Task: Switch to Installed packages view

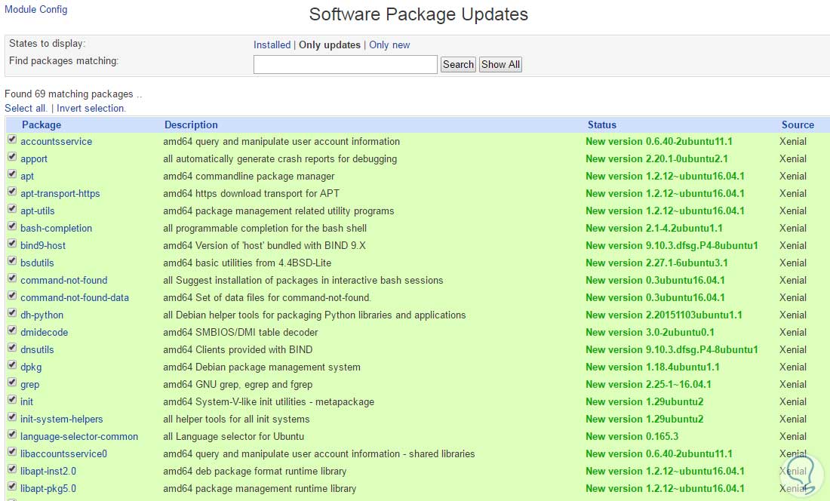Action: [x=272, y=45]
